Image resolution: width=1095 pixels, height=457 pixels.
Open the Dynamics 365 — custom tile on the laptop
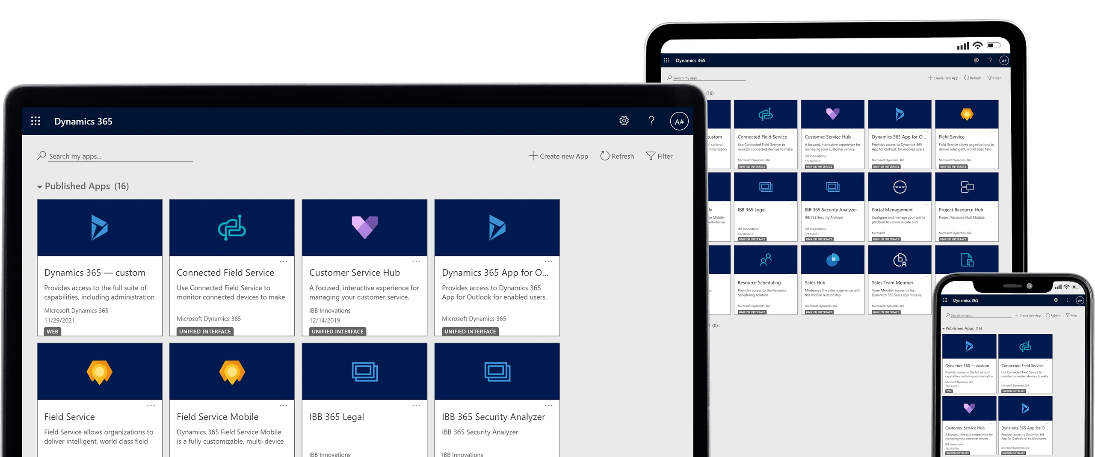tap(100, 267)
